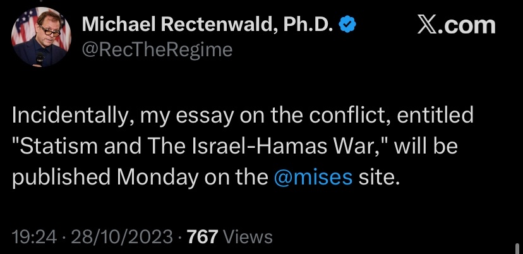Click the word "Monday" in the tweet
523x254 pixels.
[157, 178]
